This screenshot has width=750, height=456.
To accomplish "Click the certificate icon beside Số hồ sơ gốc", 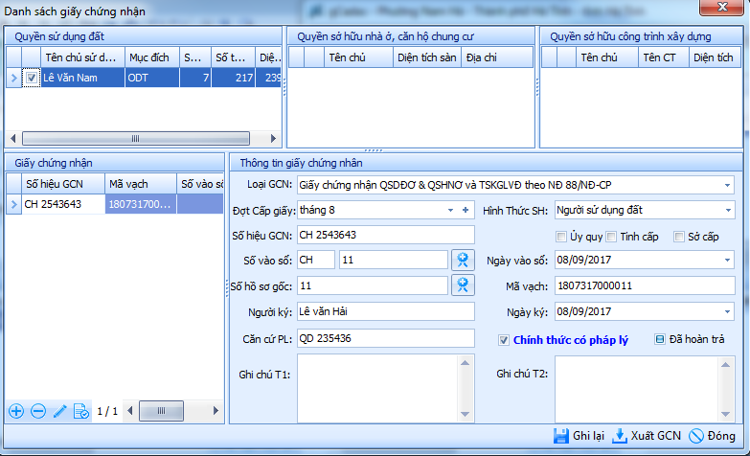I will (x=463, y=285).
